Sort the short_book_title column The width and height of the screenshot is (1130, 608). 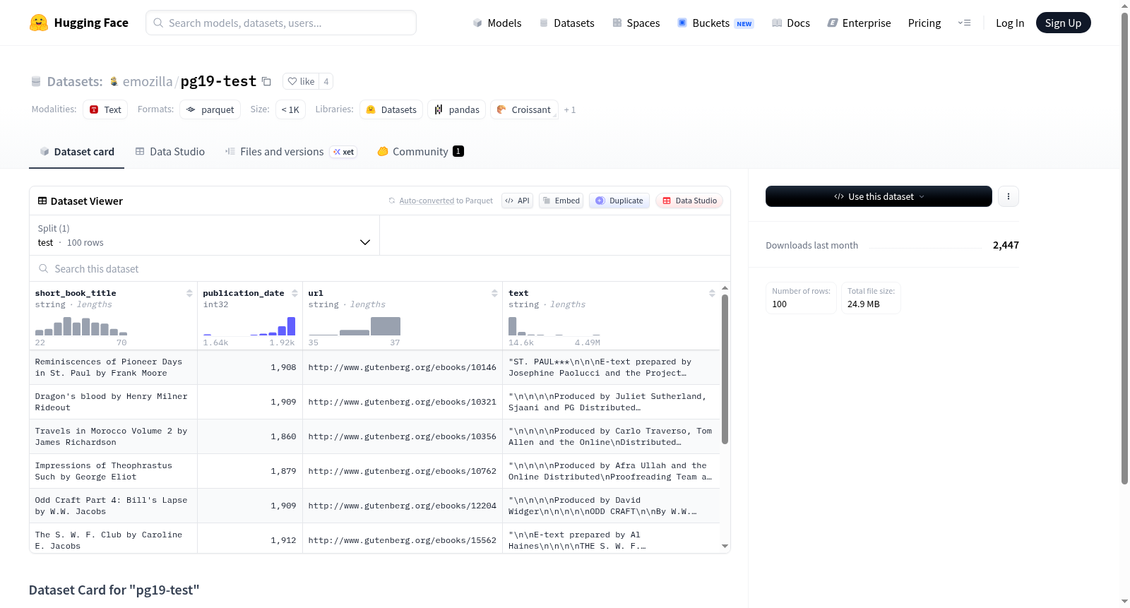189,293
